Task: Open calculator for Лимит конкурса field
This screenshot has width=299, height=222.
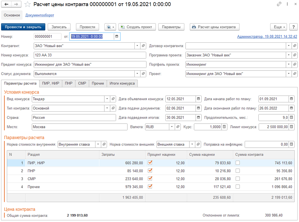Action: 291,127
